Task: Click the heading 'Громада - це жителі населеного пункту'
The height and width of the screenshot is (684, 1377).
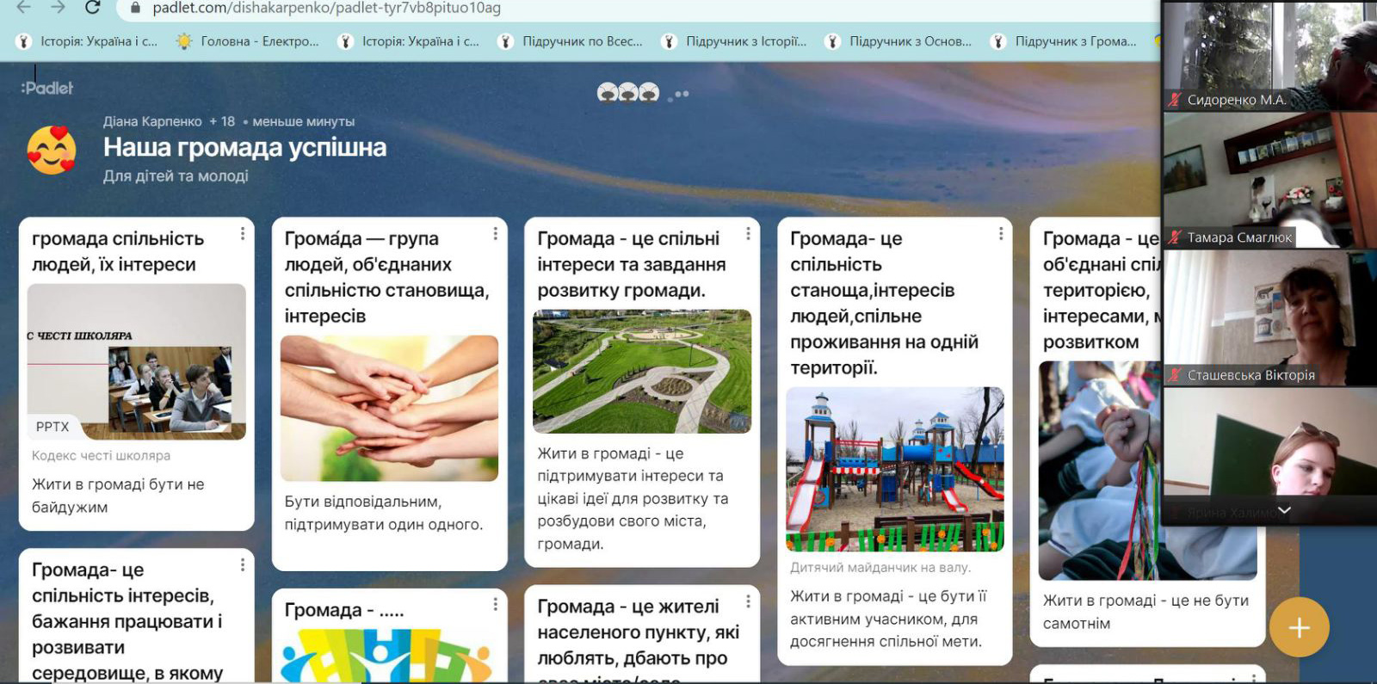Action: [x=639, y=640]
